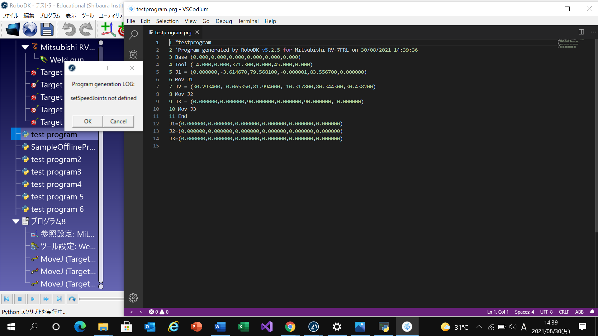Open the editor more actions ellipsis
The width and height of the screenshot is (598, 336).
click(x=593, y=32)
